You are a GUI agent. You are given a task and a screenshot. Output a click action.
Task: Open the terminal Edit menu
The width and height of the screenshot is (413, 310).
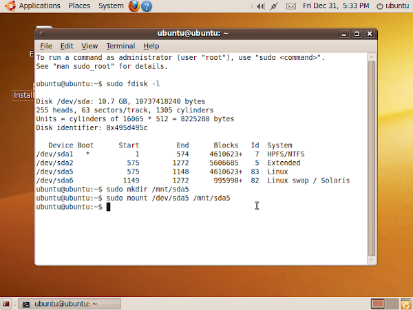coord(67,46)
